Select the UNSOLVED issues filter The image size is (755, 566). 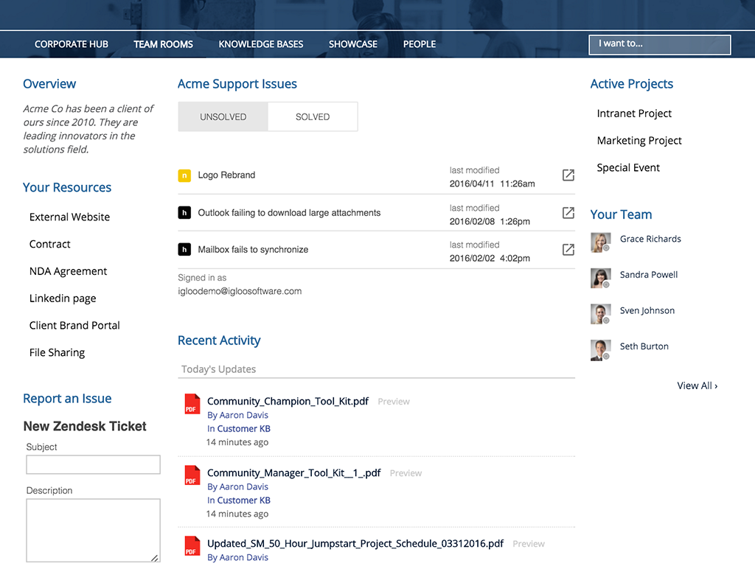[223, 116]
